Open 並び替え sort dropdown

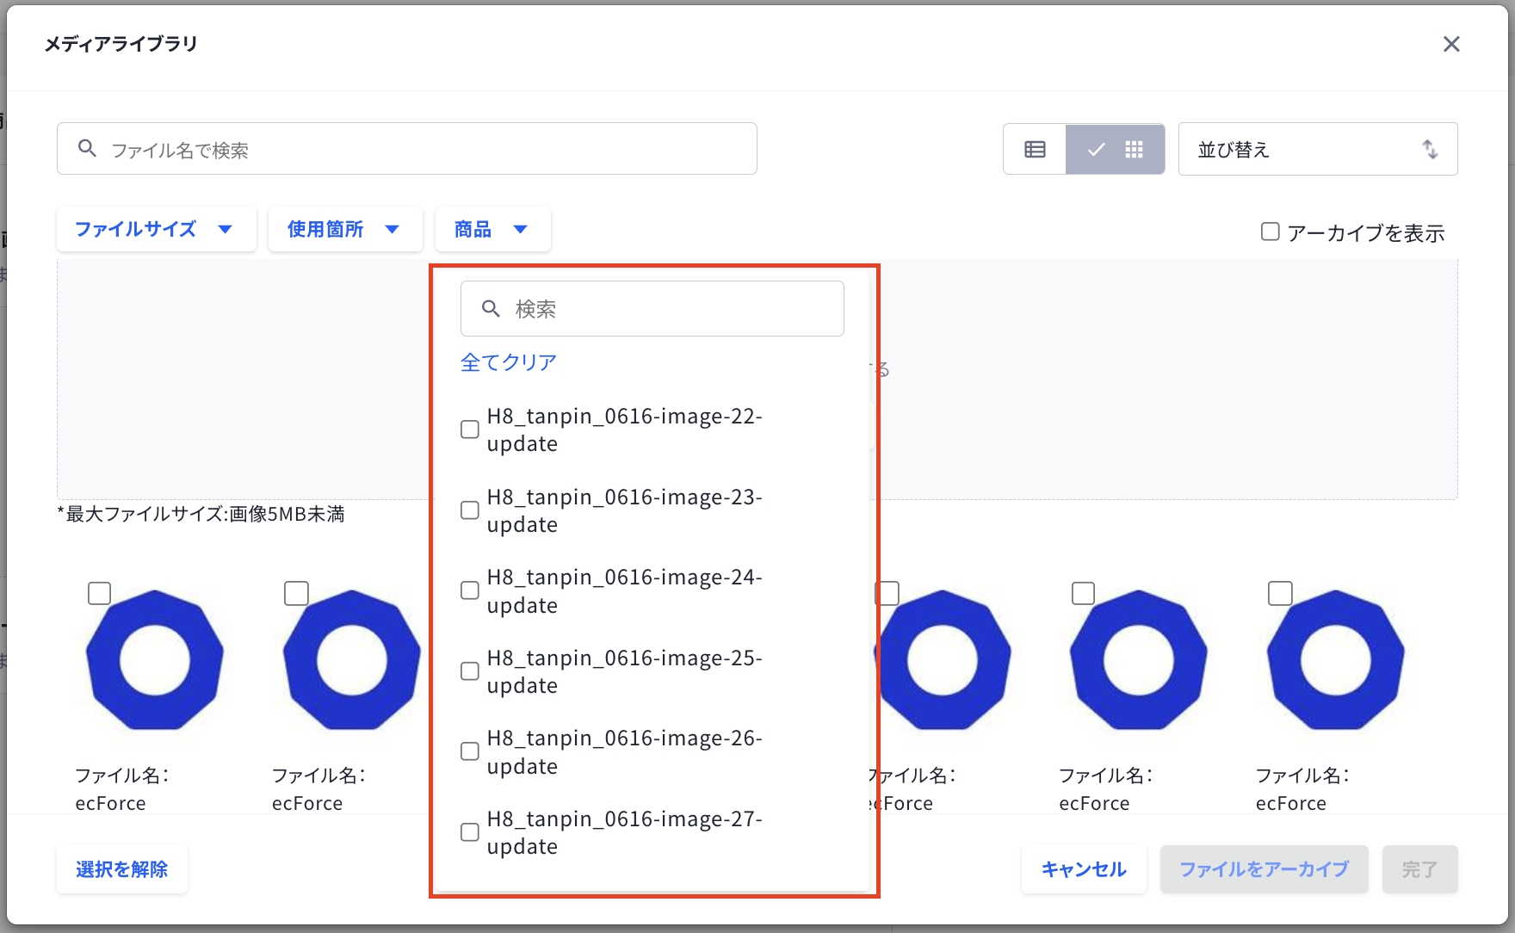point(1318,149)
